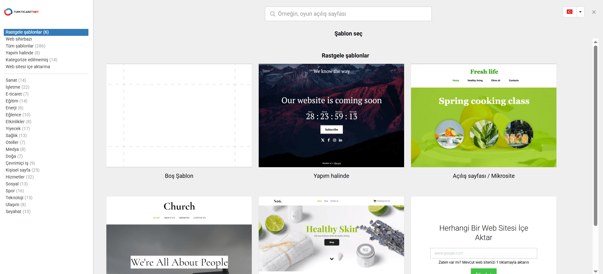The height and width of the screenshot is (274, 603).
Task: Open the Church template thumbnail
Action: tap(179, 235)
